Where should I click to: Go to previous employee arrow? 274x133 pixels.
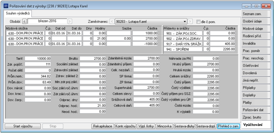[x=112, y=22]
